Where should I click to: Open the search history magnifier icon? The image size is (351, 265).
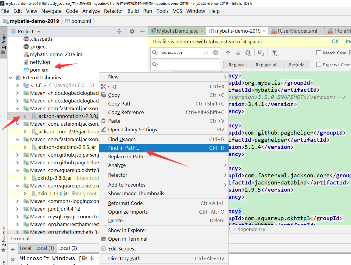coord(155,53)
